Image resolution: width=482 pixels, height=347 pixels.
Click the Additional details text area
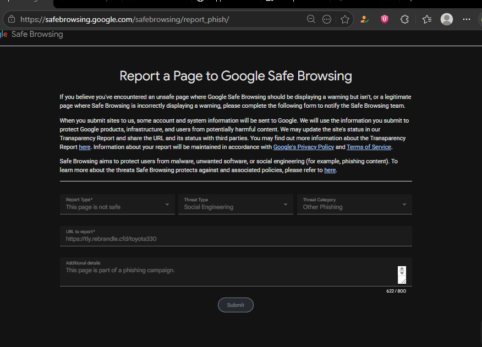point(236,272)
